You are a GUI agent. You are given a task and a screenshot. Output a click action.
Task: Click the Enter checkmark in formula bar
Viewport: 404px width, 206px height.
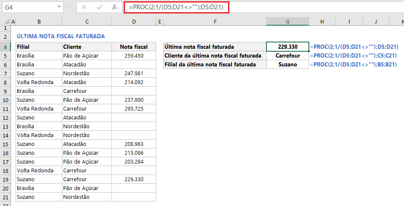99,7
